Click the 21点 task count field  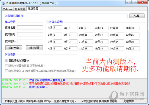tap(135, 28)
